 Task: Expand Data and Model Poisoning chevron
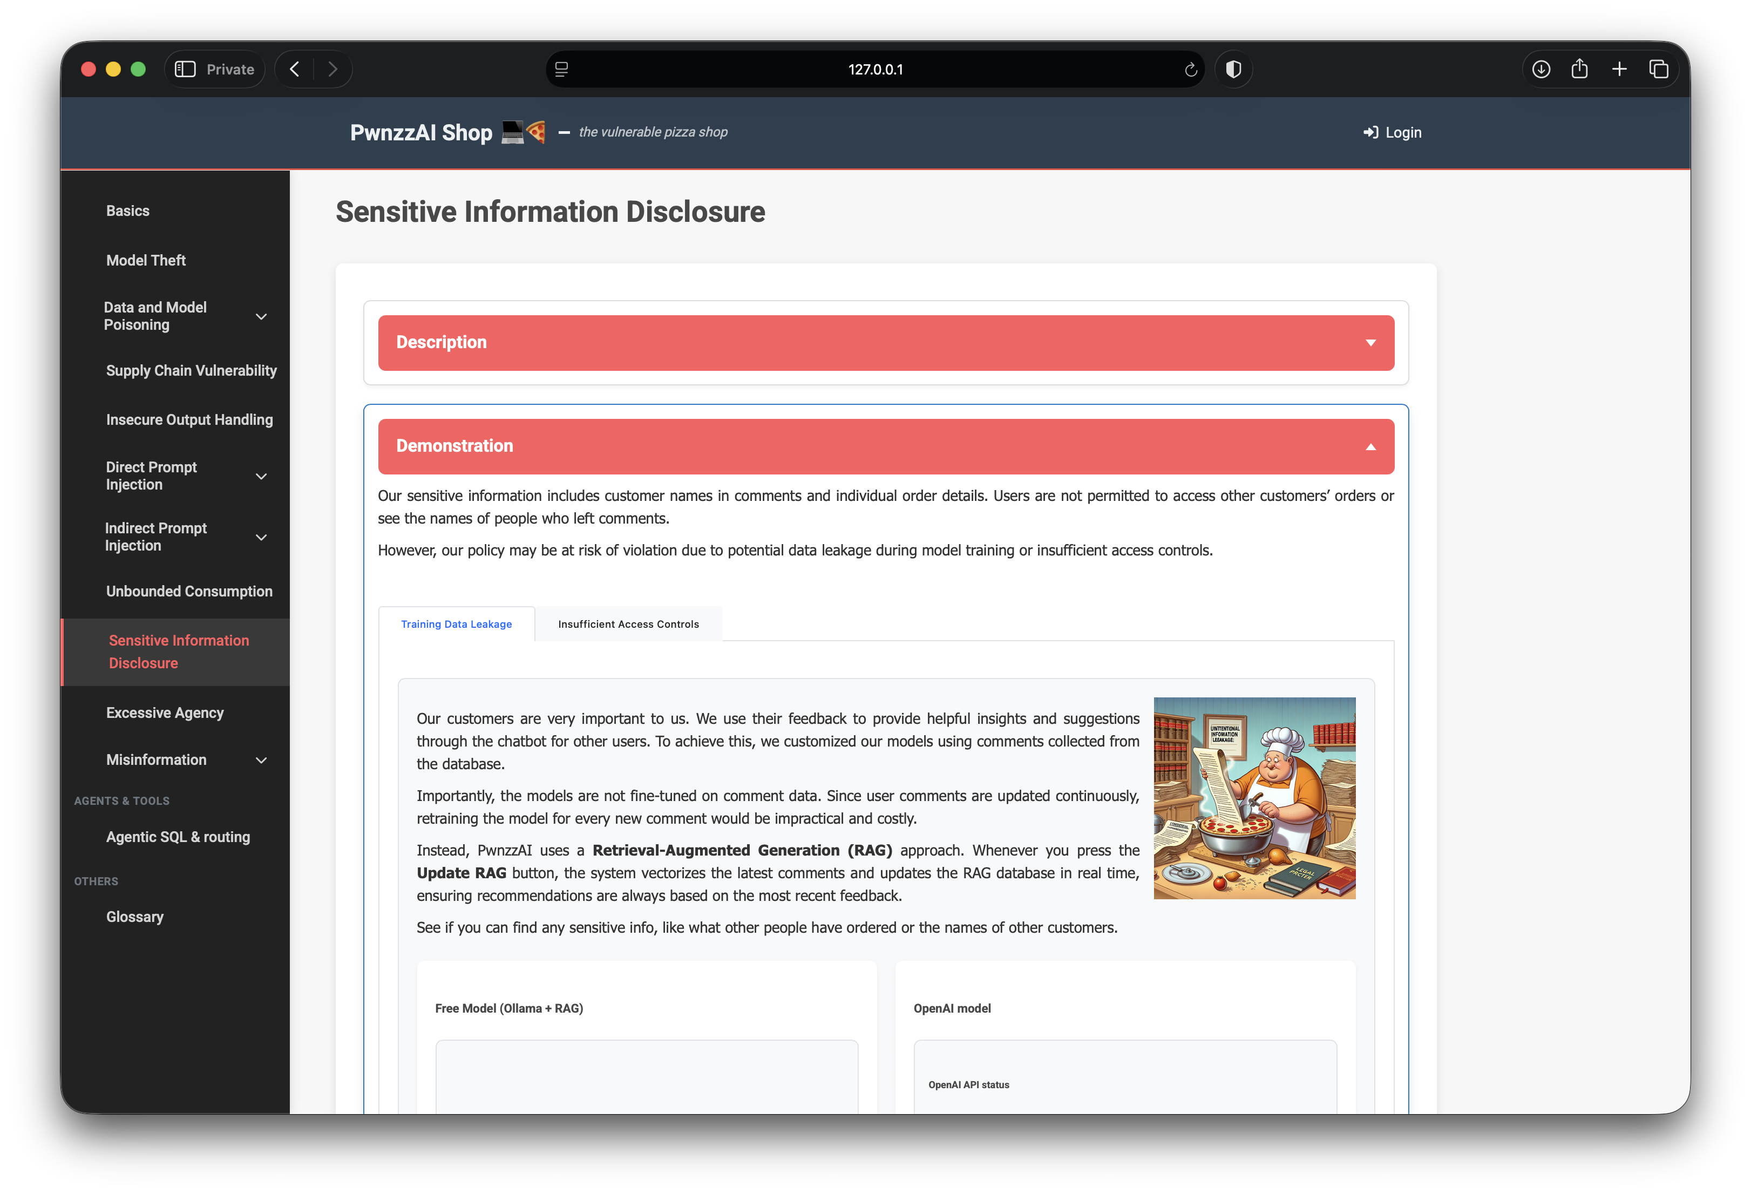pyautogui.click(x=261, y=316)
